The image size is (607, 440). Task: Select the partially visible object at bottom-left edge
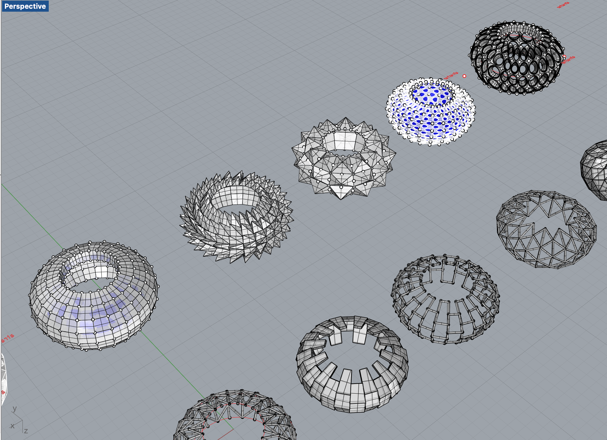point(3,376)
